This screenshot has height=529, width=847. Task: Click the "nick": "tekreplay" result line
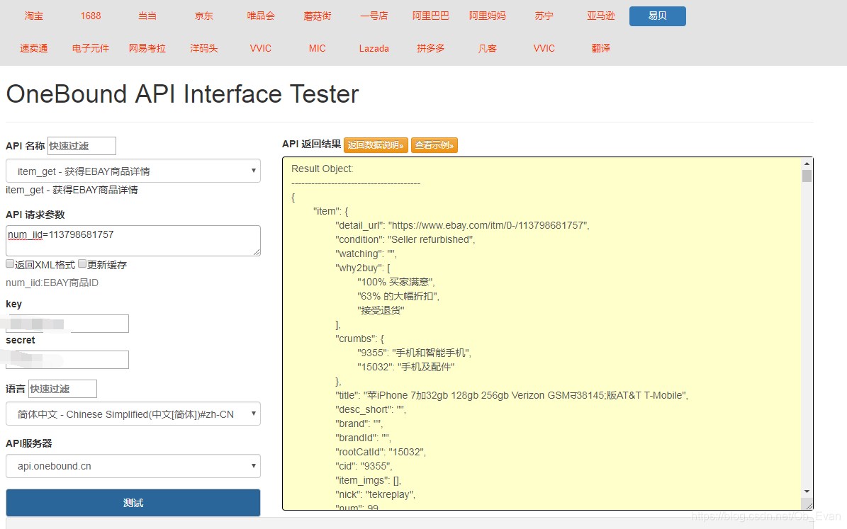click(375, 494)
